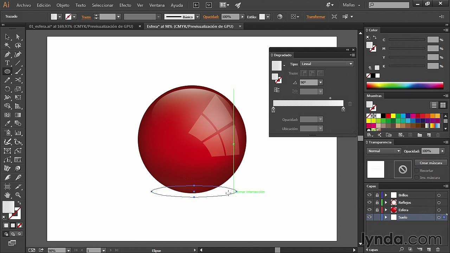Expand the Esfera layer
Image resolution: width=450 pixels, height=253 pixels.
[x=386, y=210]
